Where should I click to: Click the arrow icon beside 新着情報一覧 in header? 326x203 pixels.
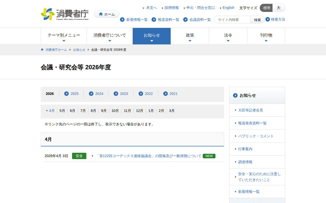point(122,20)
